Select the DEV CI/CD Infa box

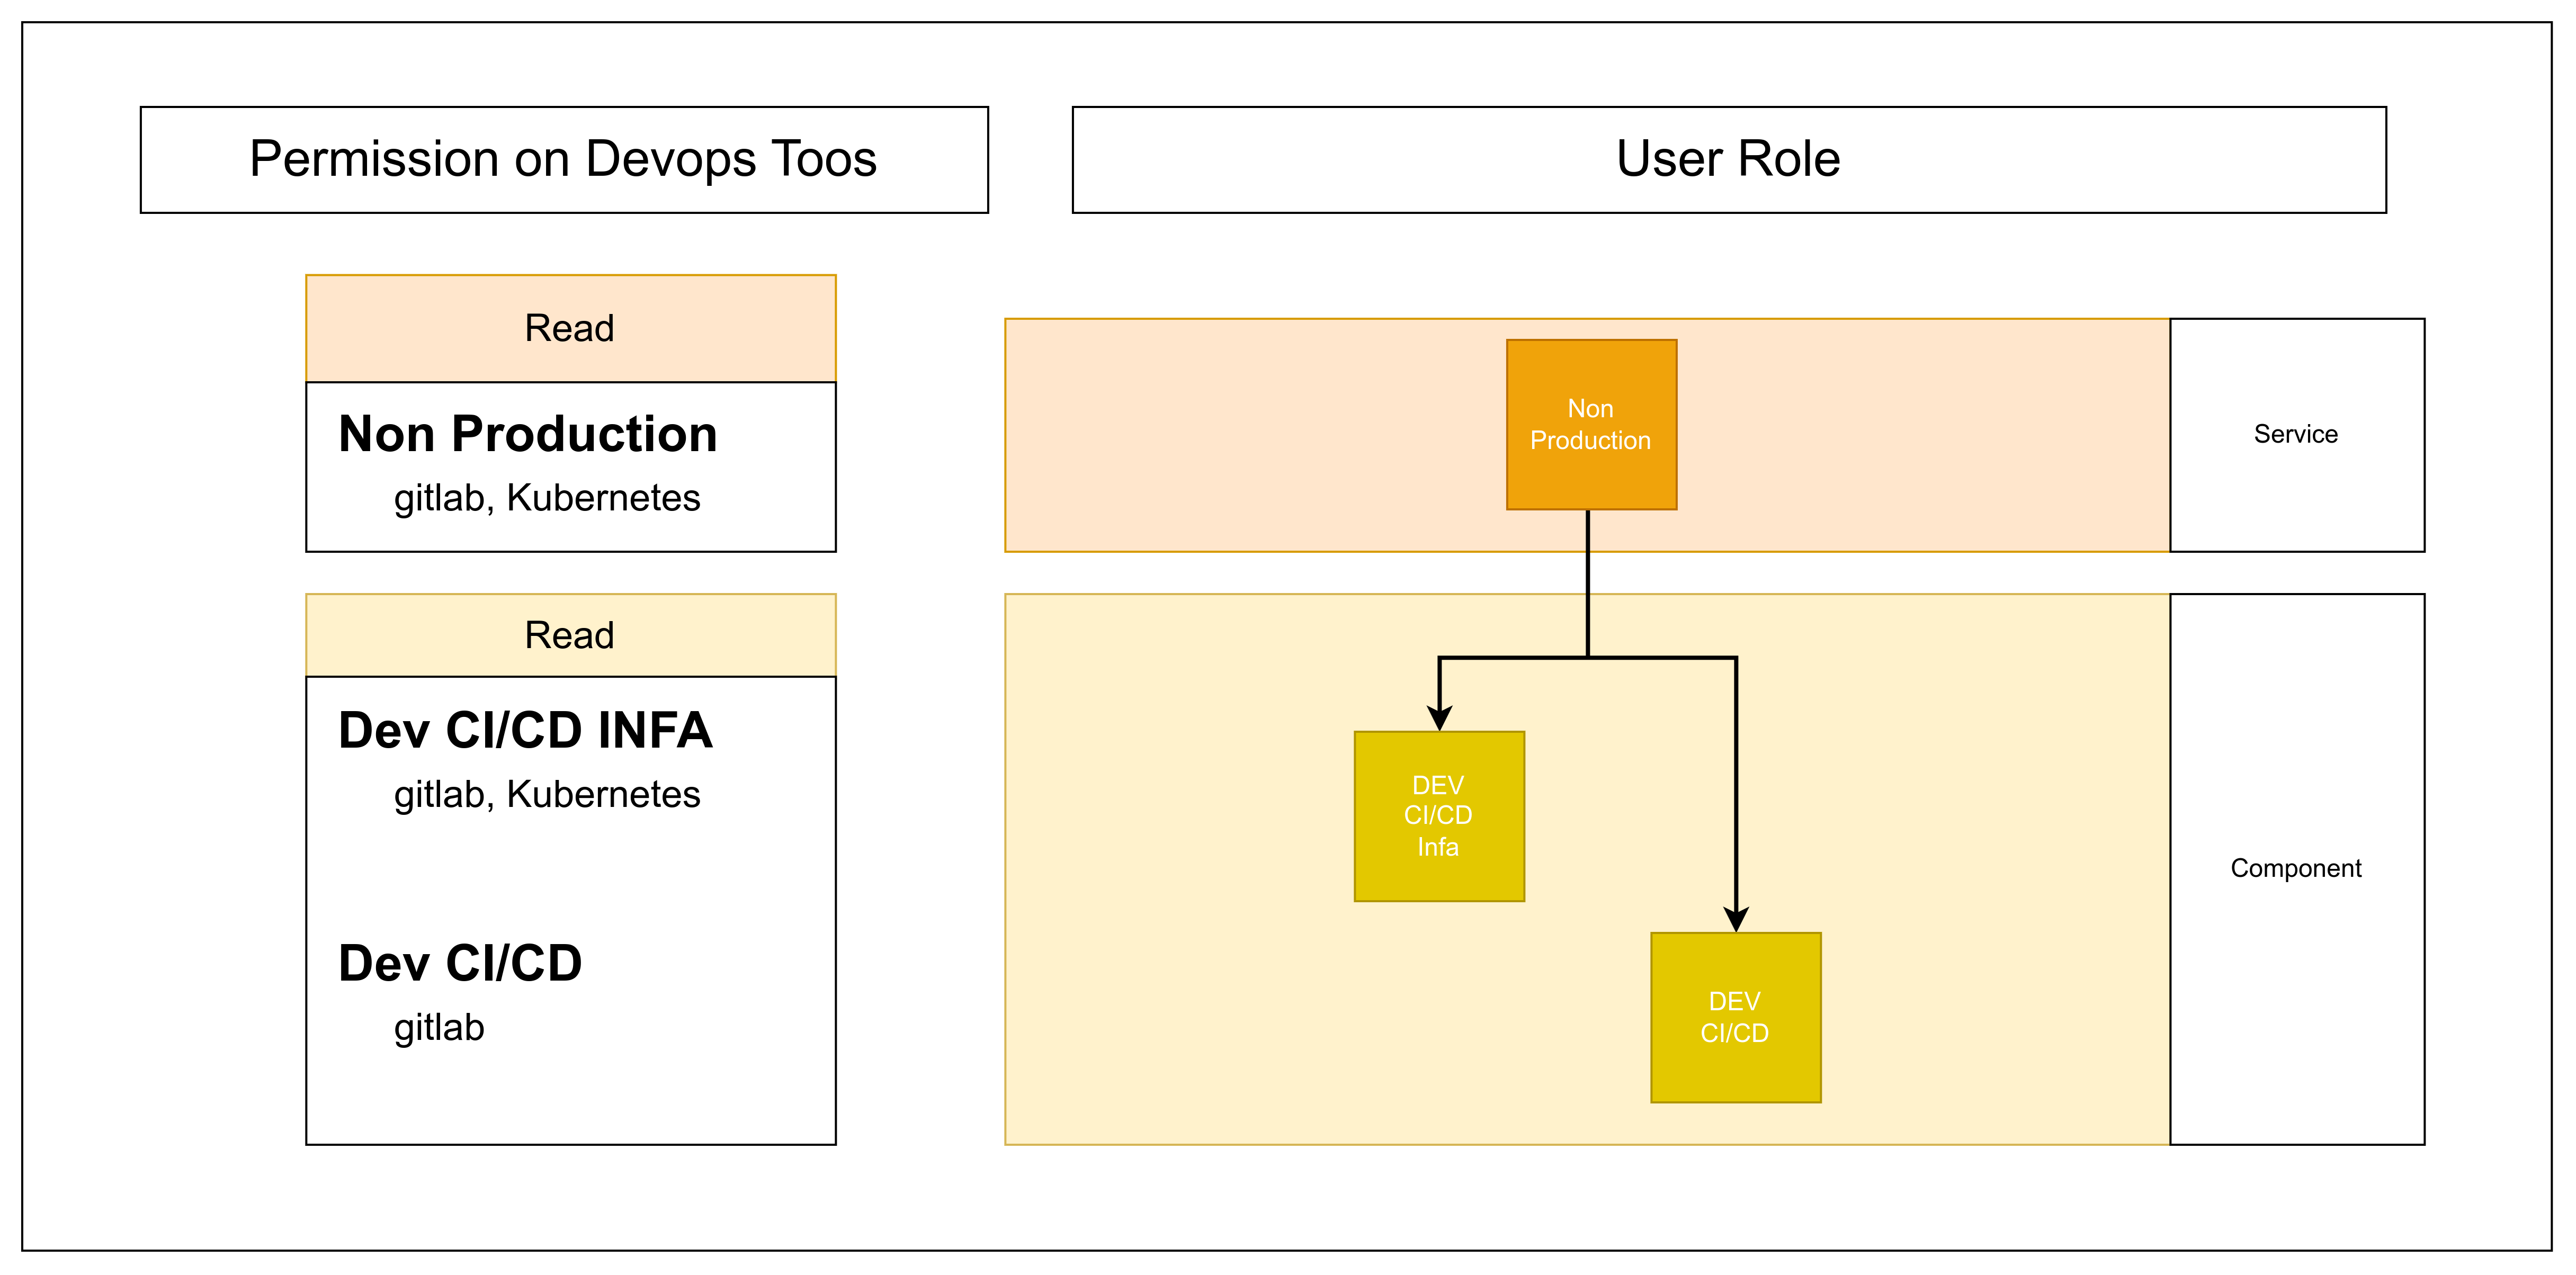(x=1439, y=816)
